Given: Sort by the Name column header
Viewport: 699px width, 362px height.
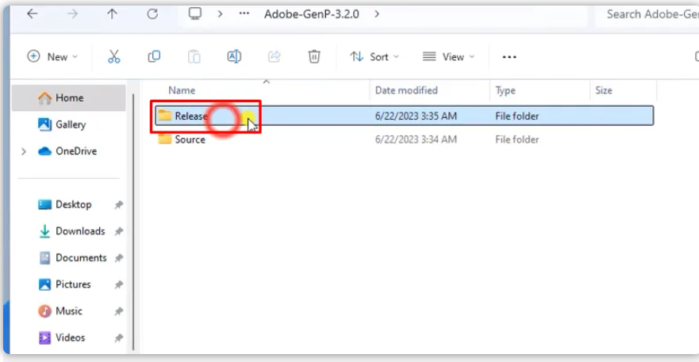Looking at the screenshot, I should (x=182, y=91).
